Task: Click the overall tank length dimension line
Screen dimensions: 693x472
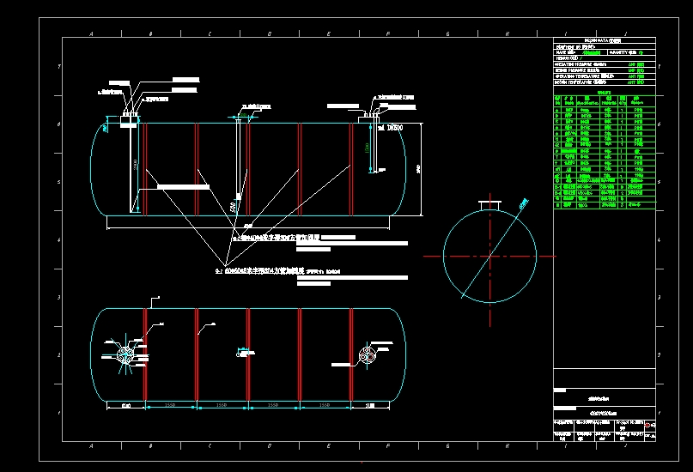Action: 248,228
